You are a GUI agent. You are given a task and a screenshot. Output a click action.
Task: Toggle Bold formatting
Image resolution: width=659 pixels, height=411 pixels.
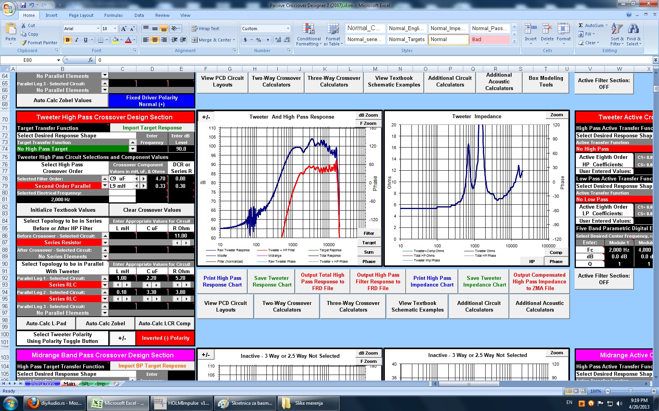[67, 40]
